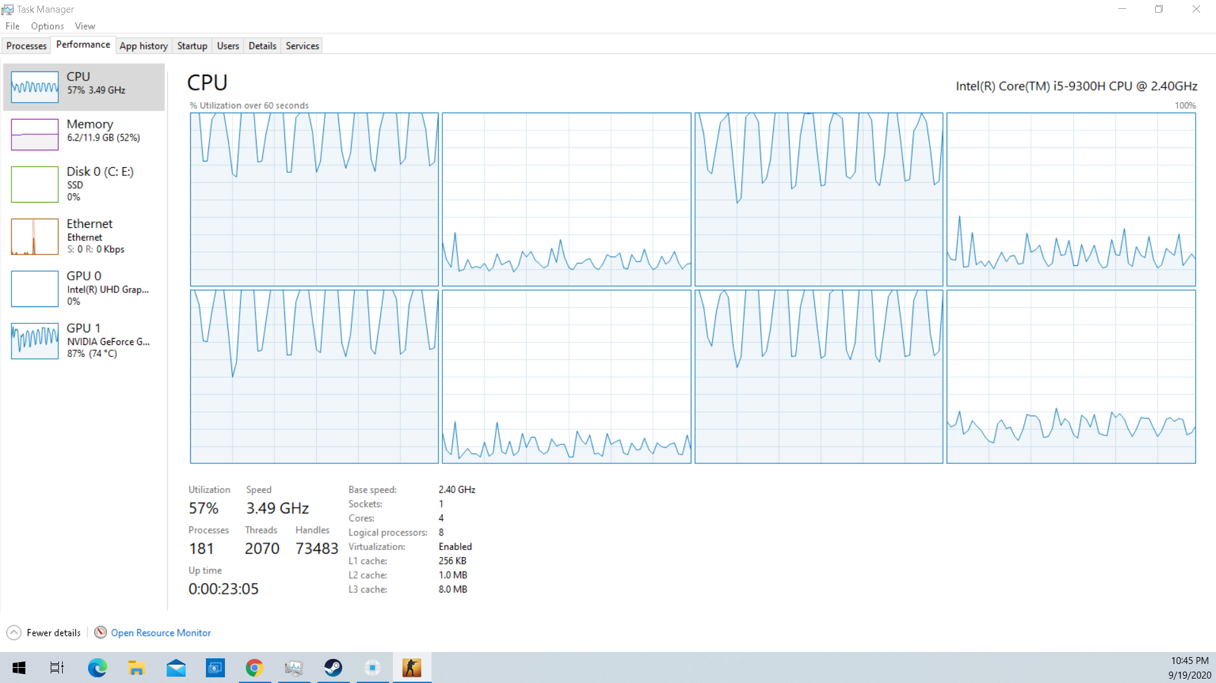Click the L2 cache value 1.0 MB
The height and width of the screenshot is (683, 1216).
[453, 575]
